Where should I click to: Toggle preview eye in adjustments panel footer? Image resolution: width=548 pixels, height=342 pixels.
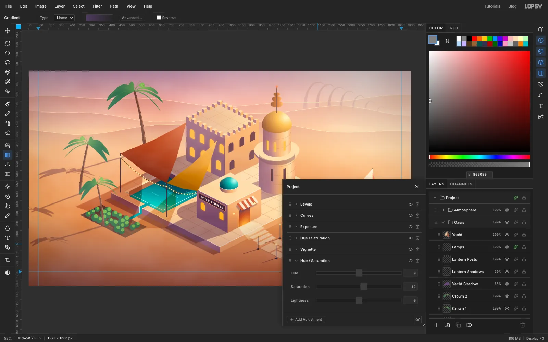[418, 319]
